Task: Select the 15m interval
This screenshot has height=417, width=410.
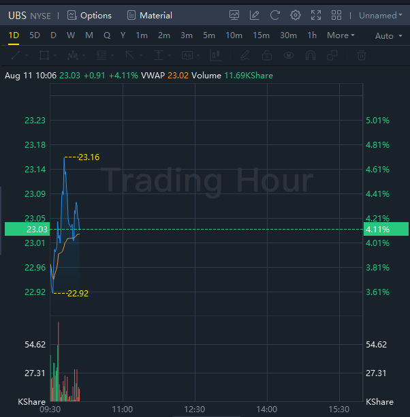Action: tap(261, 35)
